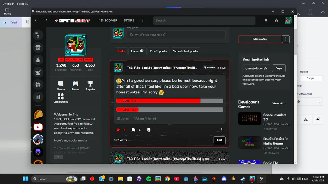
Task: Collapse the Paint 3D ribbon chevron
Action: click(x=323, y=12)
